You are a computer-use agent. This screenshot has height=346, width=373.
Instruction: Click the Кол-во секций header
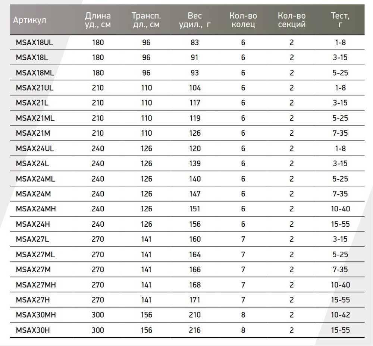(x=292, y=20)
